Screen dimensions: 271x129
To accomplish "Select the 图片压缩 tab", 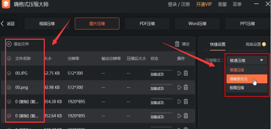I will [97, 24].
